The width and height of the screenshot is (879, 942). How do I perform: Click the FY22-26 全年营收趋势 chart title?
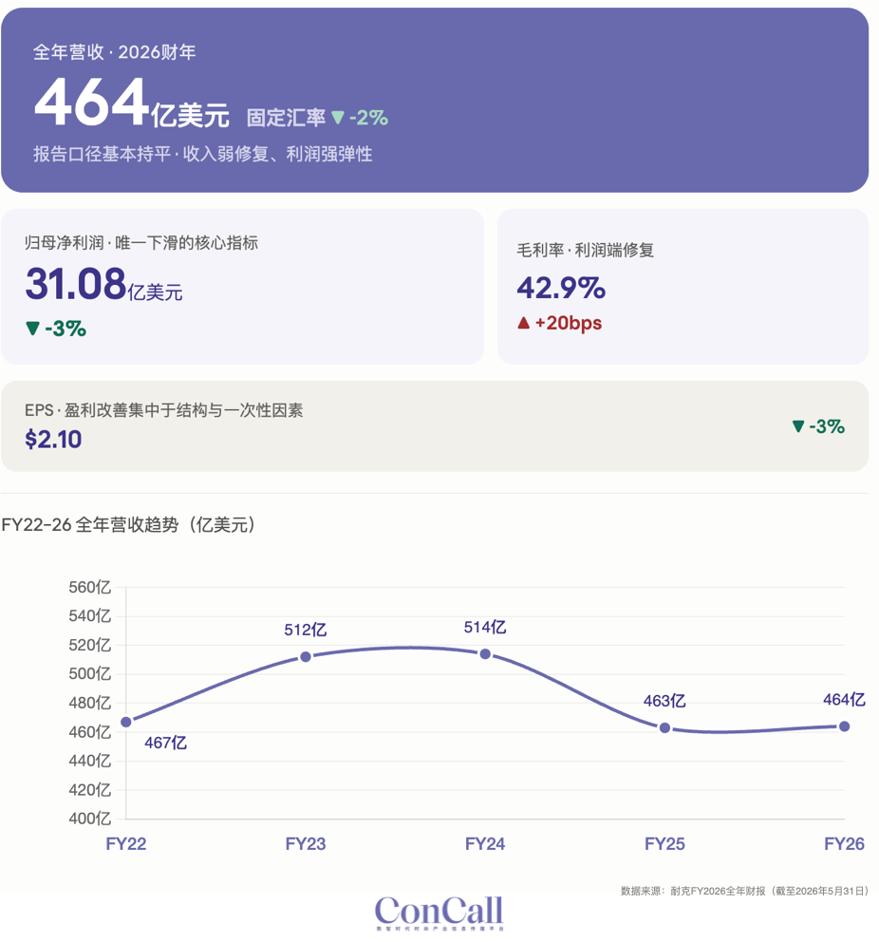[x=128, y=525]
